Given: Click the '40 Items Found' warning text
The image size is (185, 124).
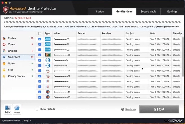Looking at the screenshot, I should coord(23,18).
